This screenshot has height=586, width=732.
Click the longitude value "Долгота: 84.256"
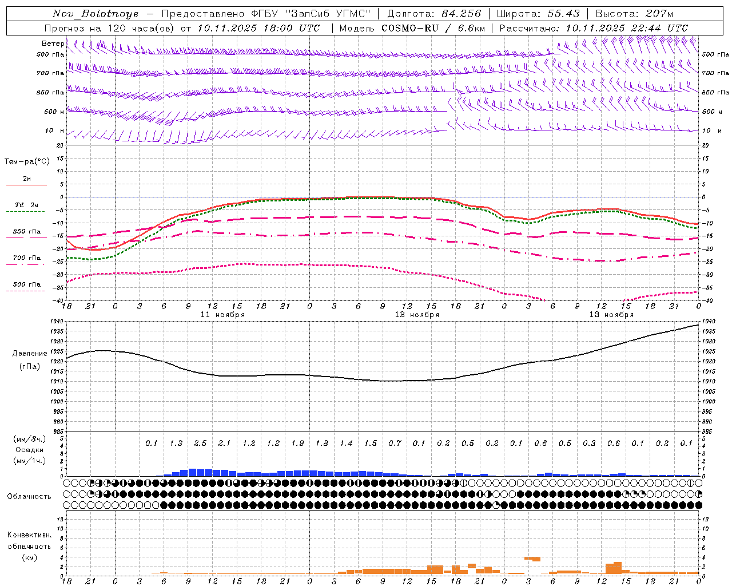[x=435, y=14]
